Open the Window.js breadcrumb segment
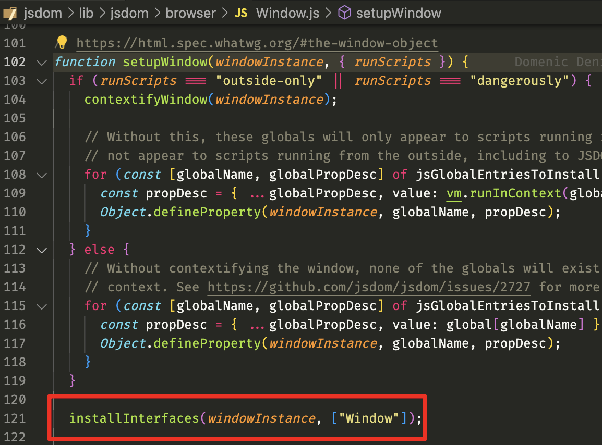The height and width of the screenshot is (445, 602). pos(287,14)
